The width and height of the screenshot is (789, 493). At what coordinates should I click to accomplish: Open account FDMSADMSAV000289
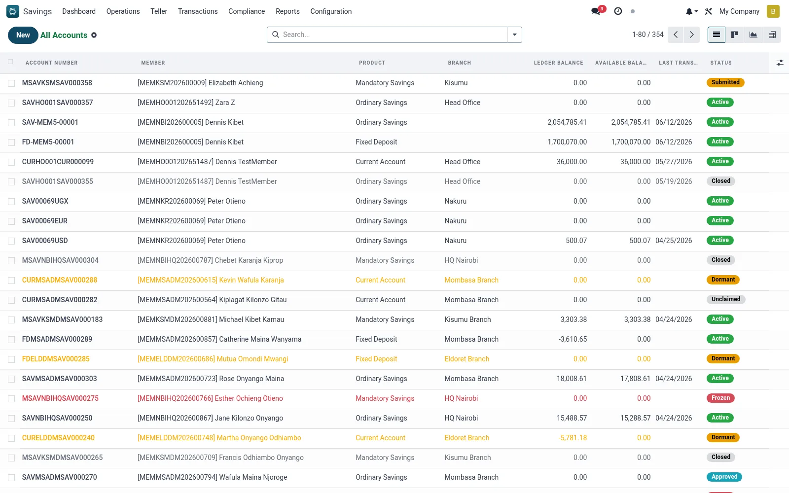(x=57, y=339)
